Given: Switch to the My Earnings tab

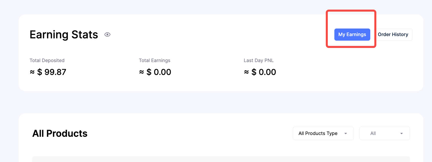Looking at the screenshot, I should [352, 35].
